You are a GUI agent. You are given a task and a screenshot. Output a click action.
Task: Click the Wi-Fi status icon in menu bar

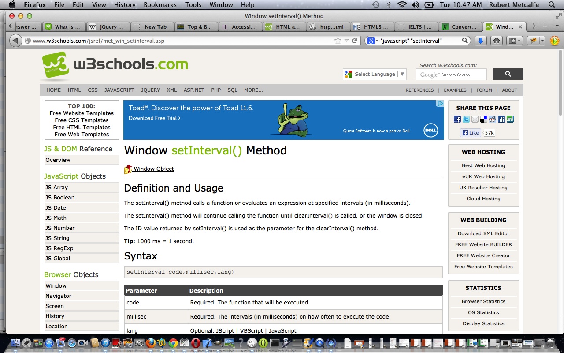[x=402, y=5]
